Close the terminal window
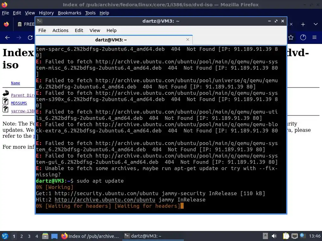The height and width of the screenshot is (241, 322). point(283,21)
